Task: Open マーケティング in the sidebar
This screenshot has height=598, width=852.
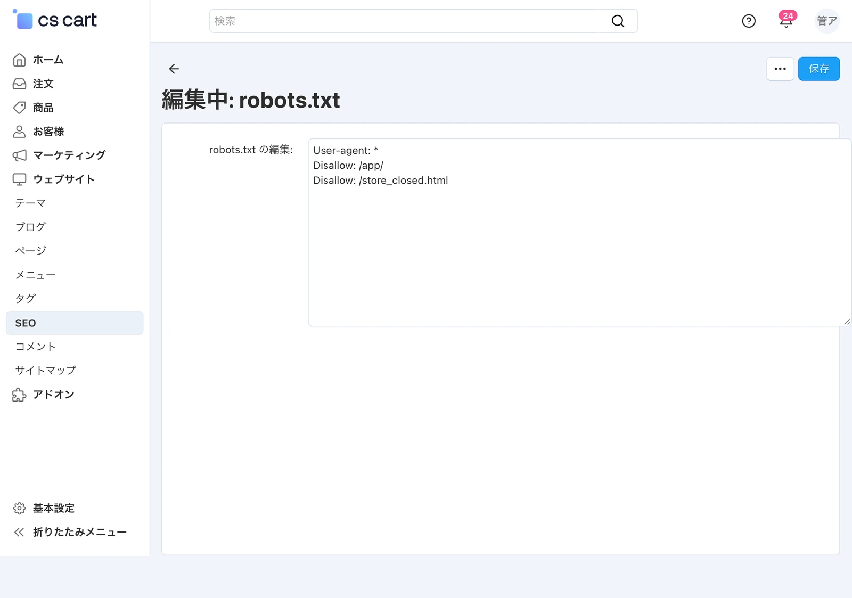Action: click(x=69, y=155)
